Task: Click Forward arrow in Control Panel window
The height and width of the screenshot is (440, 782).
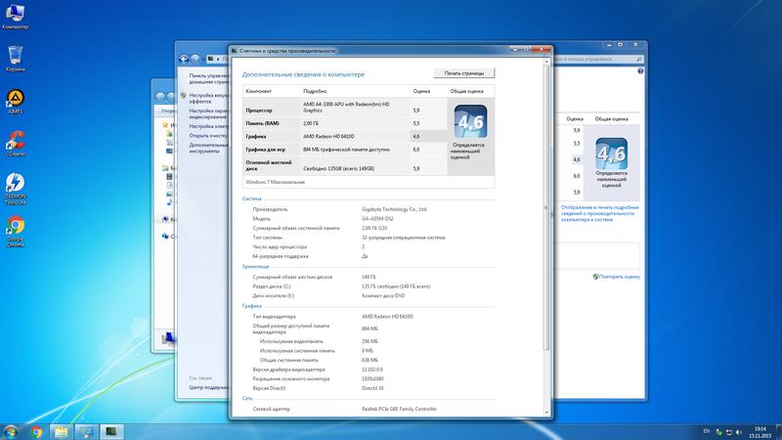Action: point(195,59)
